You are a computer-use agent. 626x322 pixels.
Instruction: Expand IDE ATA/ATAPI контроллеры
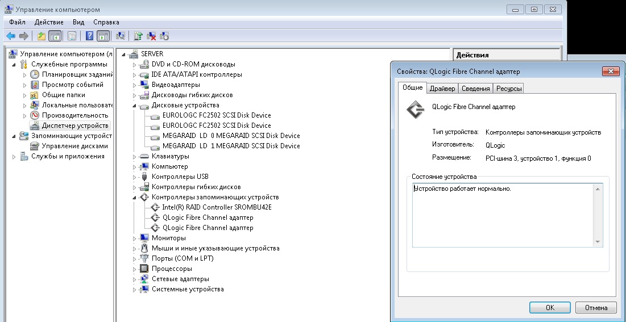(x=135, y=75)
